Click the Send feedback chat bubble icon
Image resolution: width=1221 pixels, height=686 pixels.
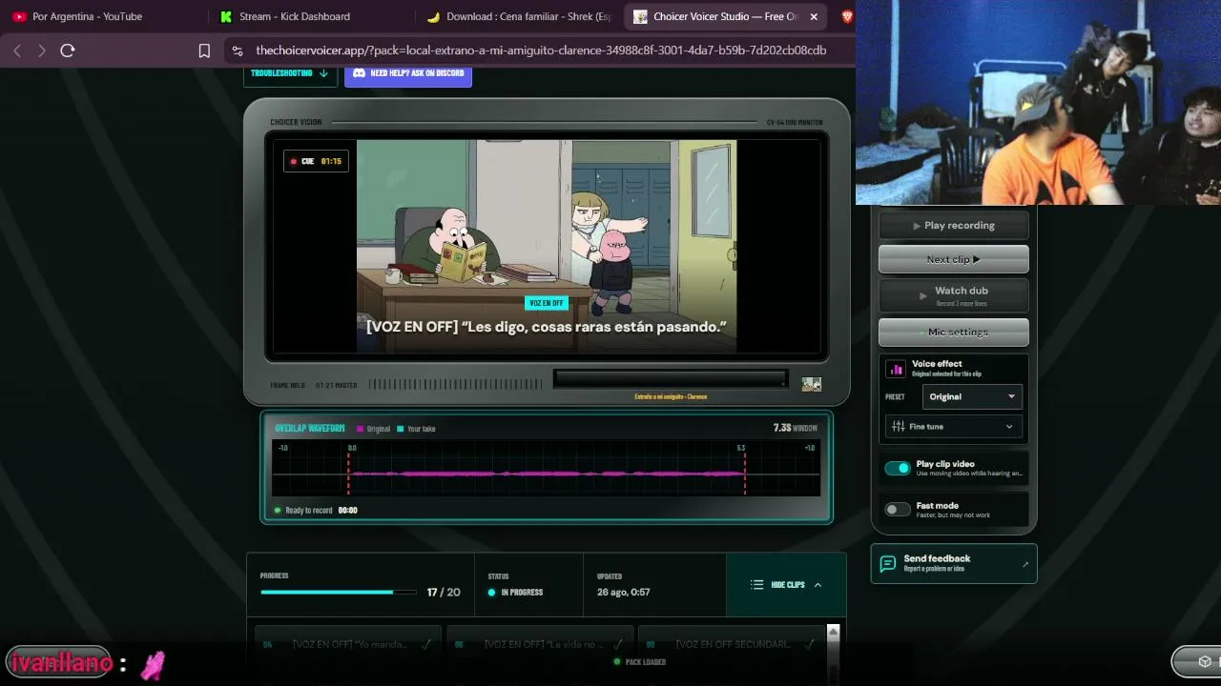click(887, 564)
